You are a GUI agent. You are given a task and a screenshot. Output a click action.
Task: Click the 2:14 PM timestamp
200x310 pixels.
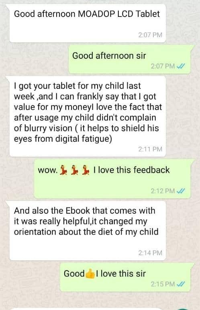tap(150, 253)
